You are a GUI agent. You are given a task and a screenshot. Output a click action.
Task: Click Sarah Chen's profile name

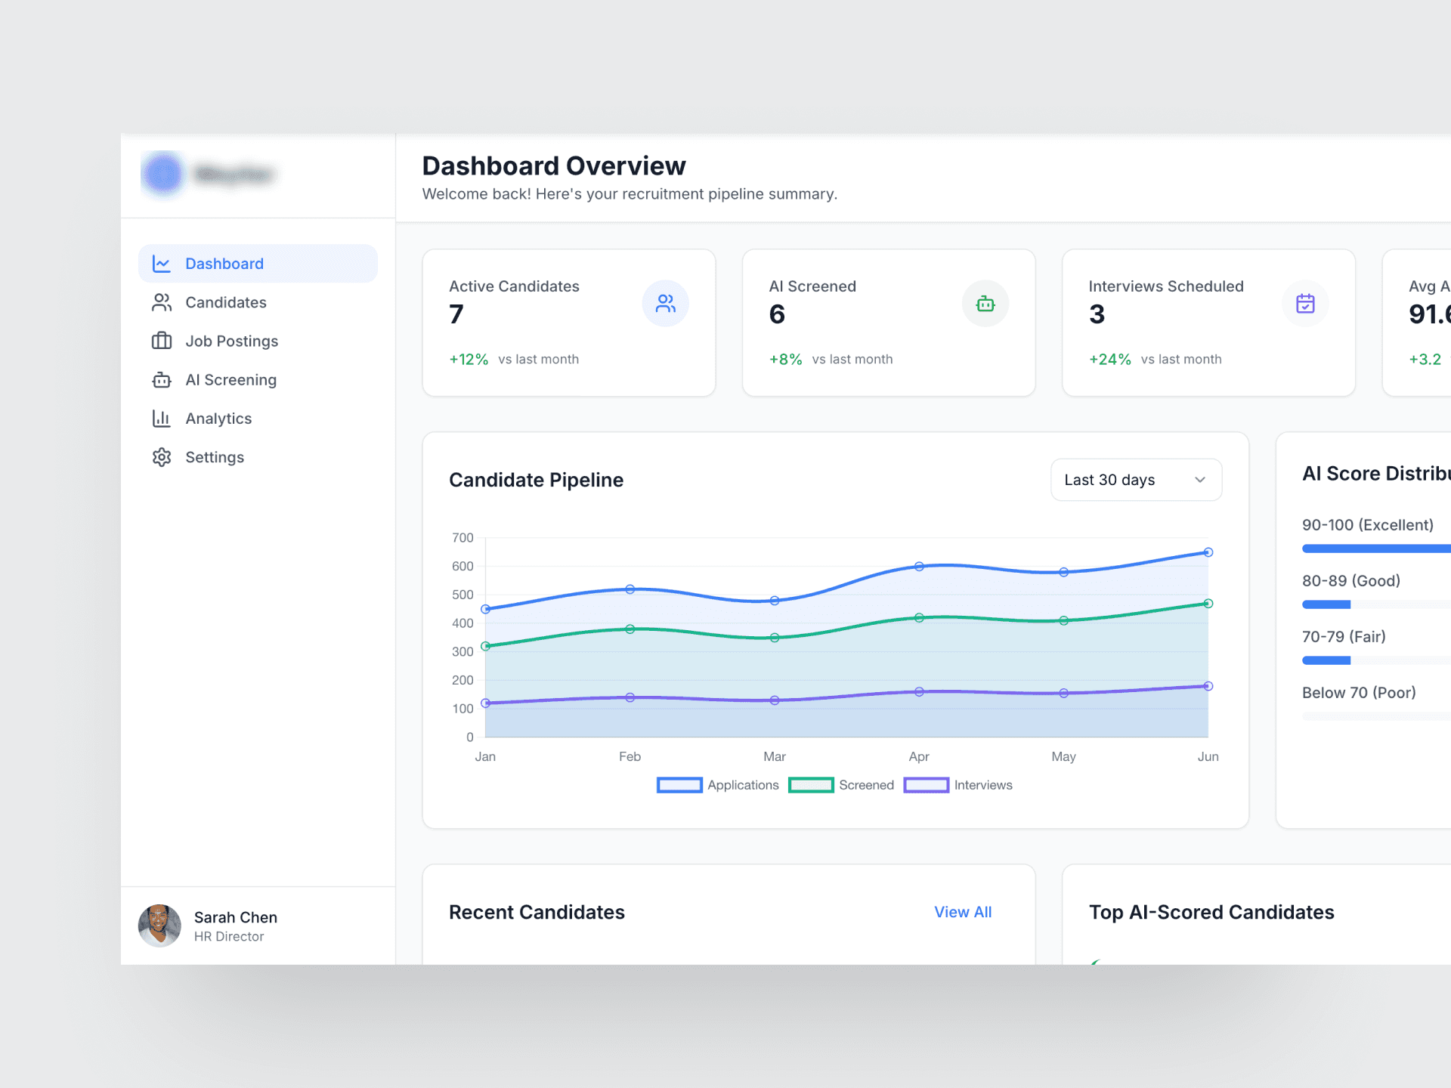coord(235,917)
